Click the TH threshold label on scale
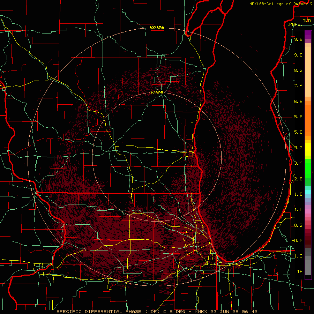The width and height of the screenshot is (314, 314). tap(300, 272)
